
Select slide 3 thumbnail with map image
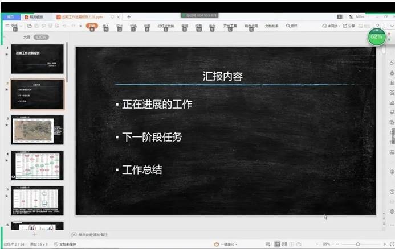pyautogui.click(x=38, y=130)
